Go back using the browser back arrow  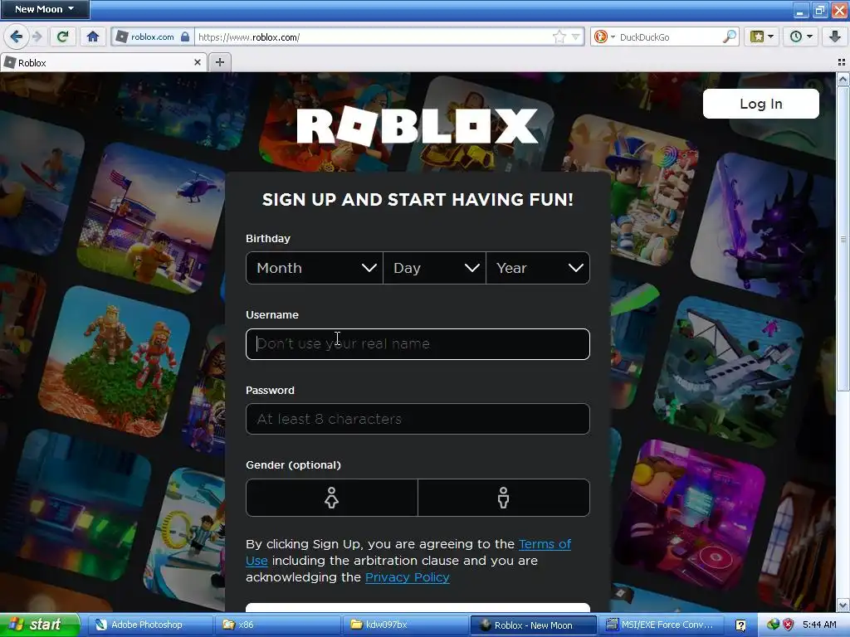click(17, 36)
